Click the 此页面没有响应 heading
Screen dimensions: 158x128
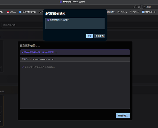pos(55,14)
